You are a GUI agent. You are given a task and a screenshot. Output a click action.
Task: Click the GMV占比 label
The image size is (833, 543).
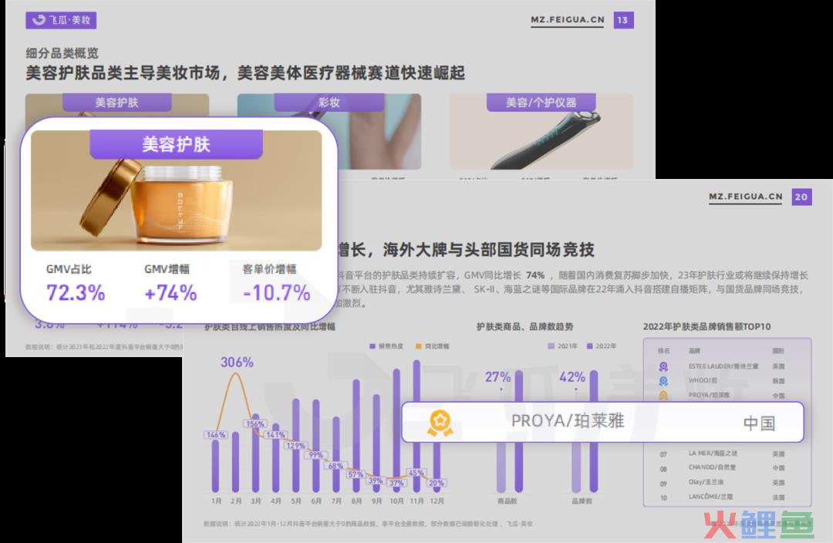coord(69,269)
